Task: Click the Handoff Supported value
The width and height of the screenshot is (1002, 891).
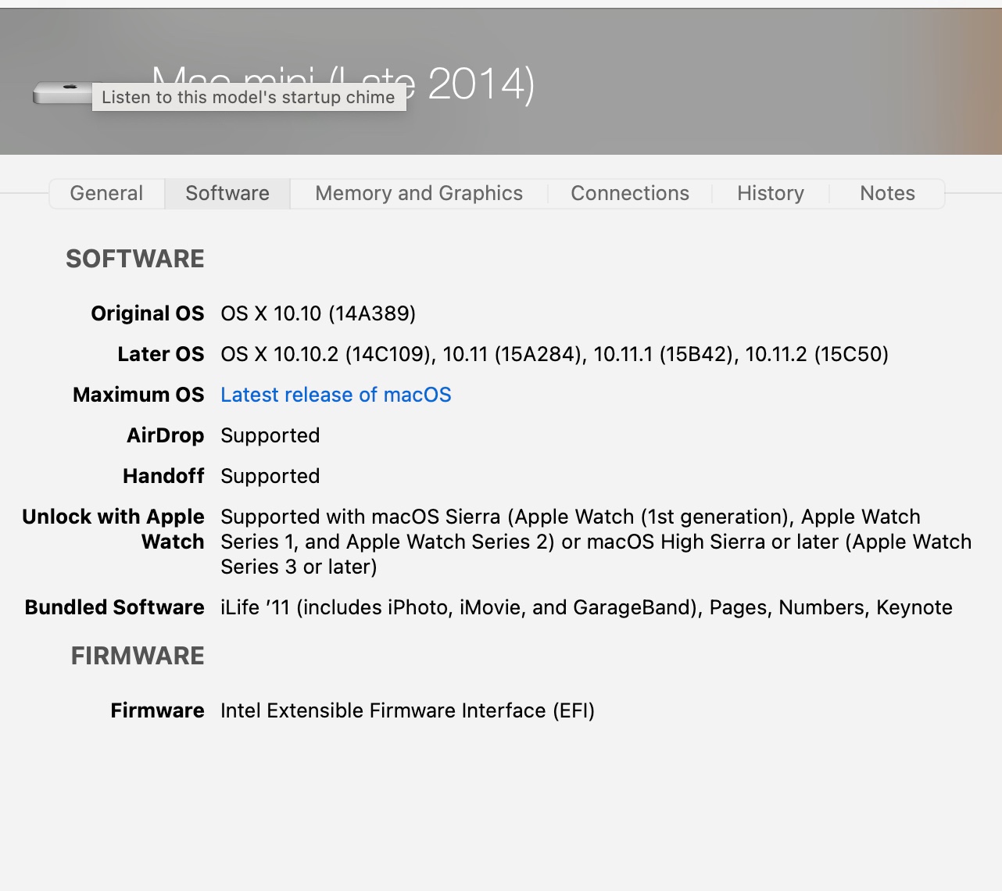Action: [270, 476]
